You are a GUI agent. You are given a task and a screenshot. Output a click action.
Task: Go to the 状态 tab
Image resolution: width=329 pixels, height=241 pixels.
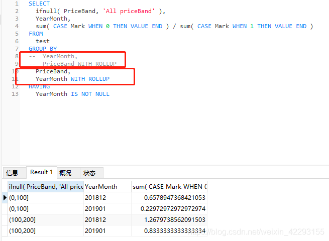89,173
